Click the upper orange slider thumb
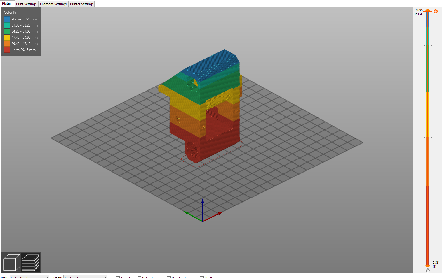This screenshot has height=278, width=442. tap(428, 11)
